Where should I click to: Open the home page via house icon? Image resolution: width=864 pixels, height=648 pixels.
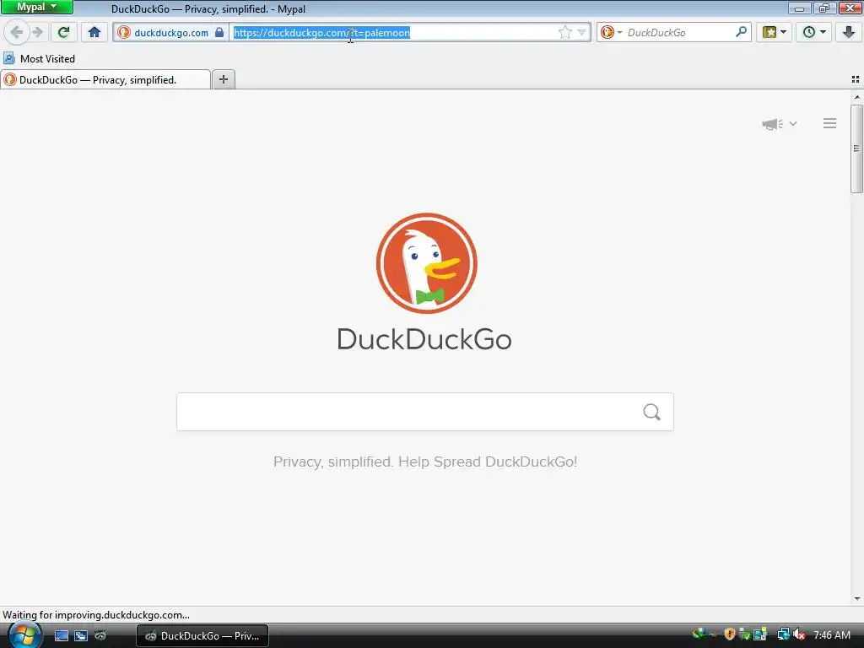[94, 32]
